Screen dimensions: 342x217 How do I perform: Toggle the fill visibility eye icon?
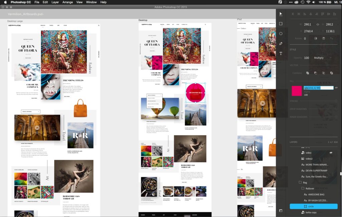336,88
